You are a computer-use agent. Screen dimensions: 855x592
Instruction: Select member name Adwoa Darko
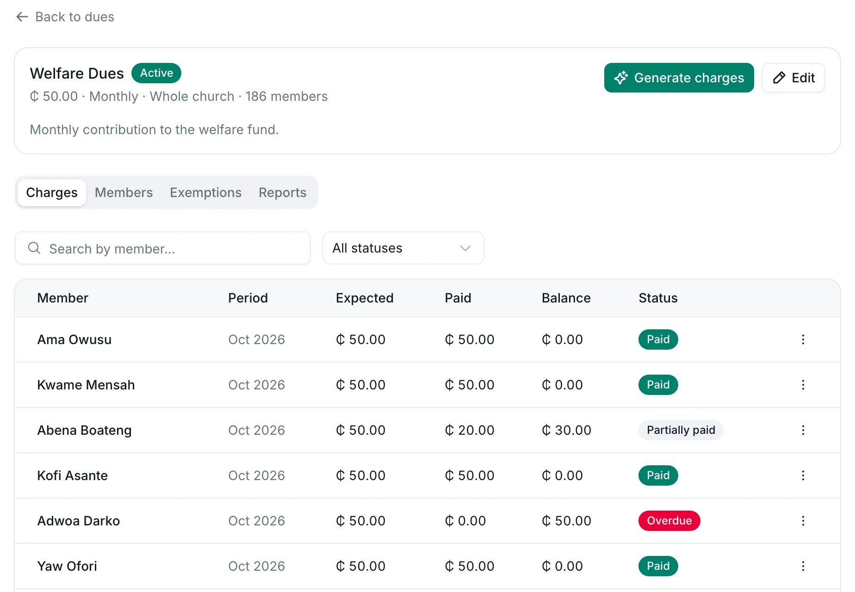coord(79,521)
